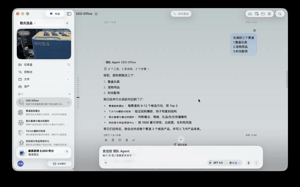Screen dimensions: 300x187
Task: Click the 实时通话 call button
Action: click(181, 14)
